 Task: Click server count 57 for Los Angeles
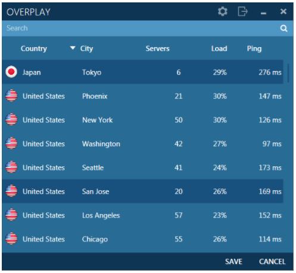(179, 216)
